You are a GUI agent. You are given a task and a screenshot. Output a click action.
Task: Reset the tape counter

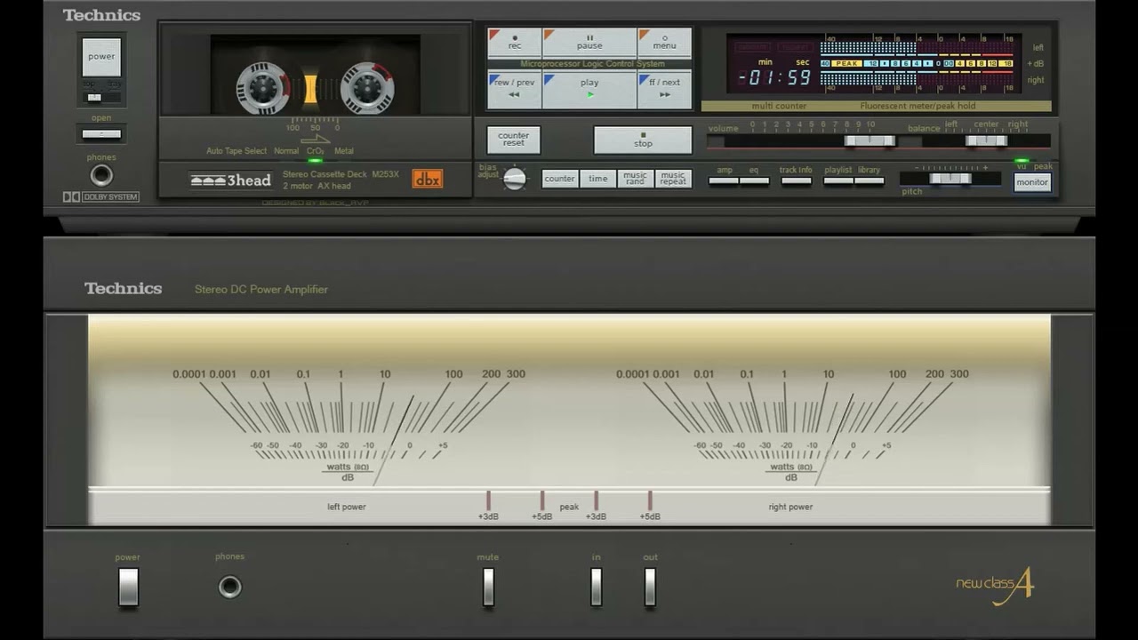pyautogui.click(x=513, y=140)
